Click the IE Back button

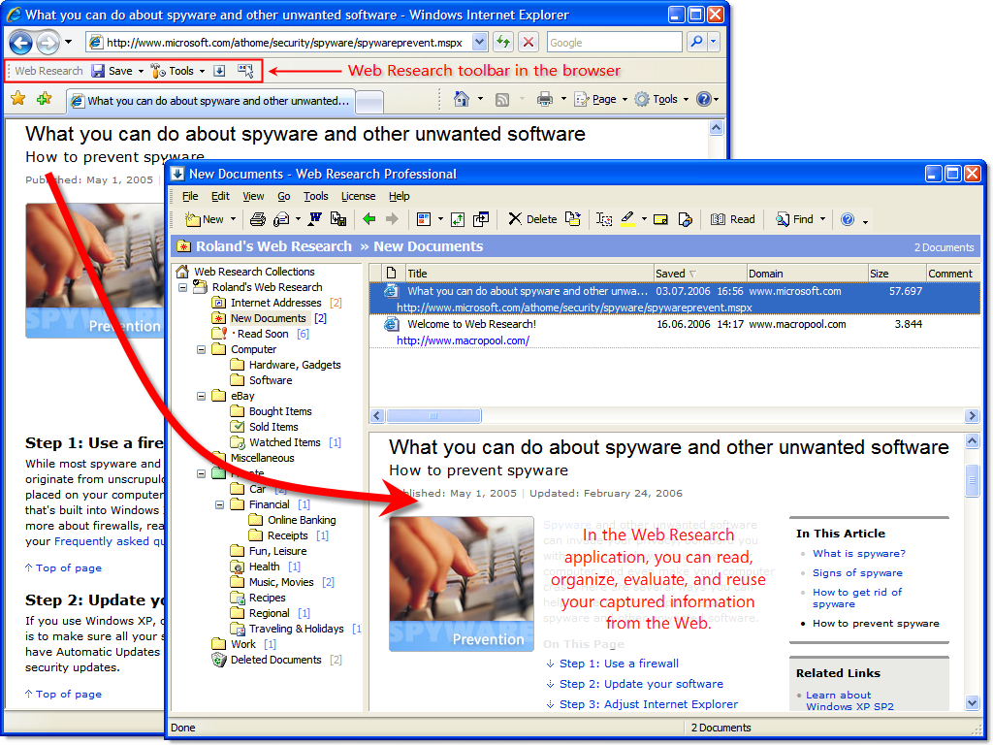(x=20, y=43)
